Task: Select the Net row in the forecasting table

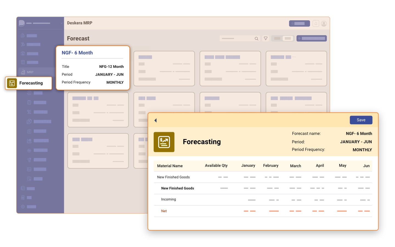Action: [164, 211]
